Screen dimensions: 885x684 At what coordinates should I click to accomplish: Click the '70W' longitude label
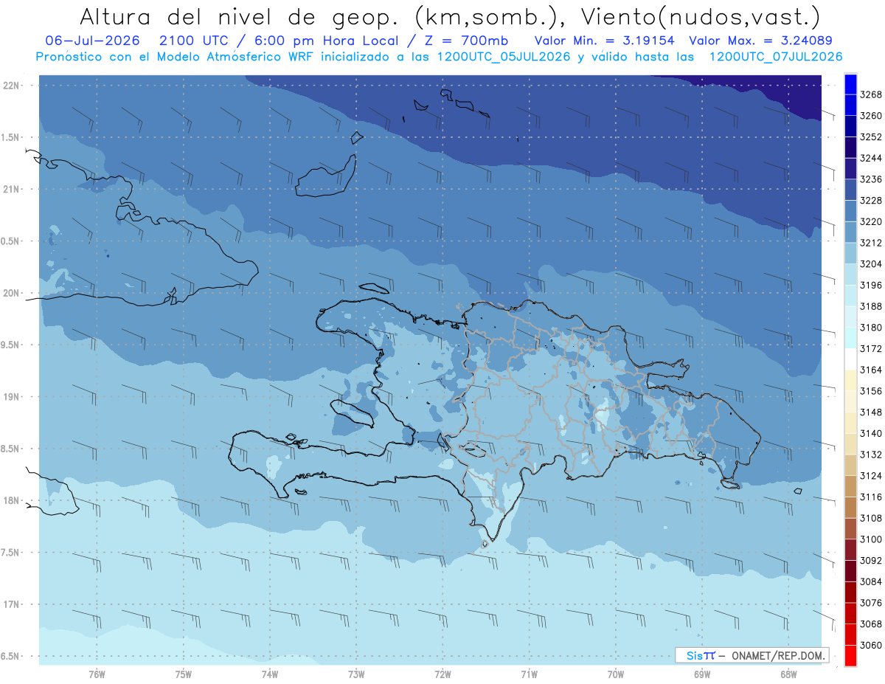coord(616,674)
